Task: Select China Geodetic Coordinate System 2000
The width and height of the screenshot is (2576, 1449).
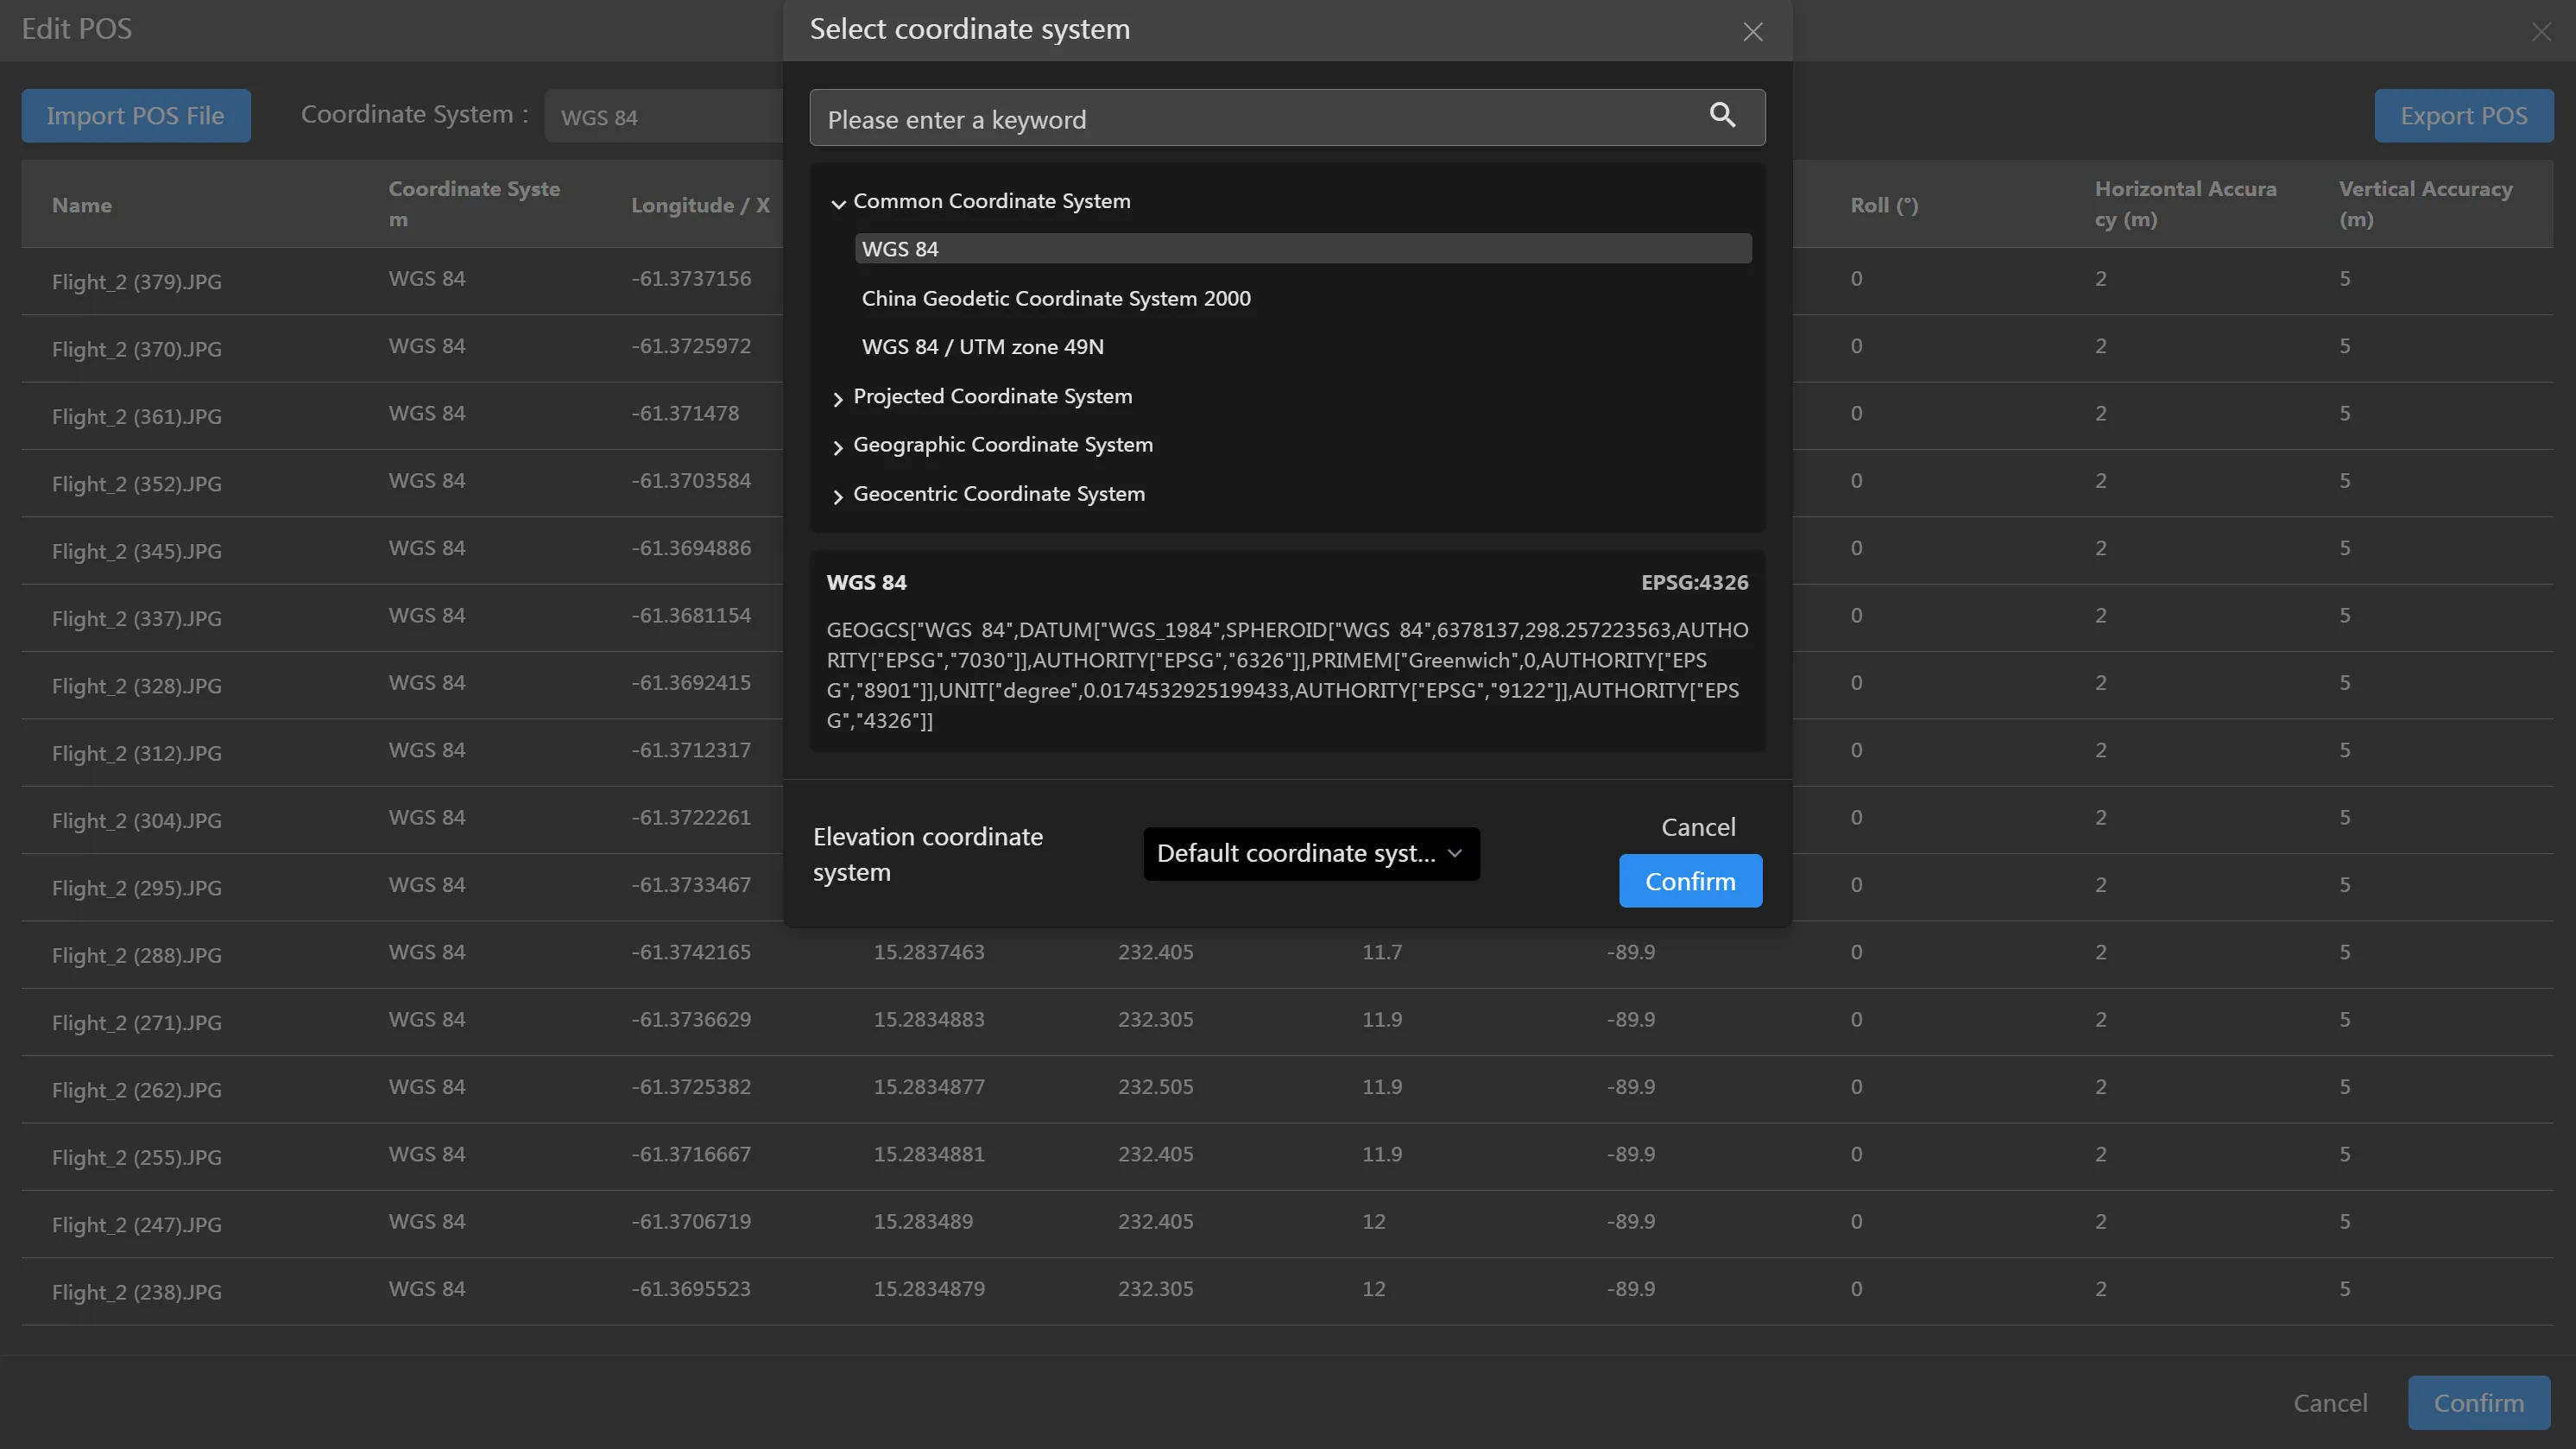Action: coord(1056,298)
